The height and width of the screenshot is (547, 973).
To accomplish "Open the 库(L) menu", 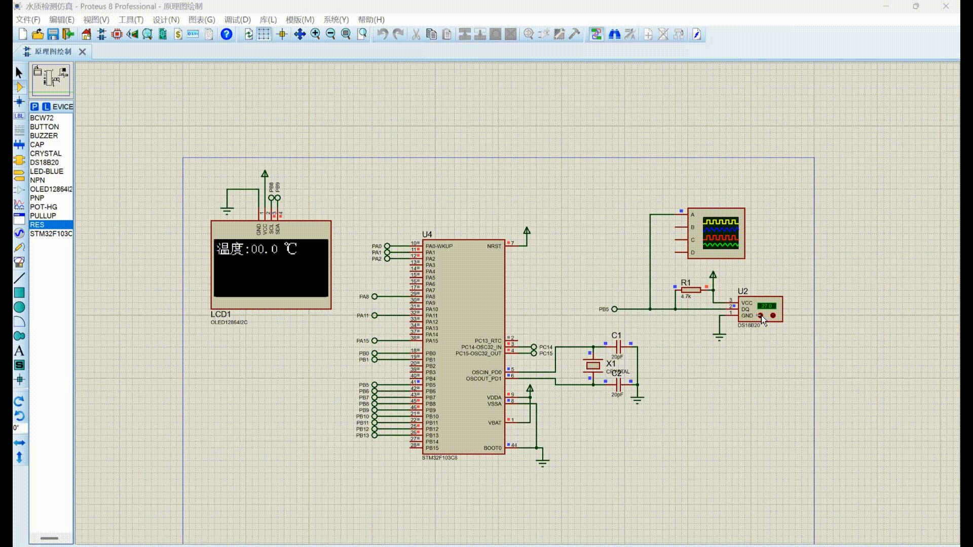I will click(268, 20).
